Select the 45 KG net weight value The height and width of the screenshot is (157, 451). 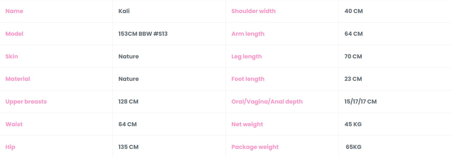[x=353, y=124]
